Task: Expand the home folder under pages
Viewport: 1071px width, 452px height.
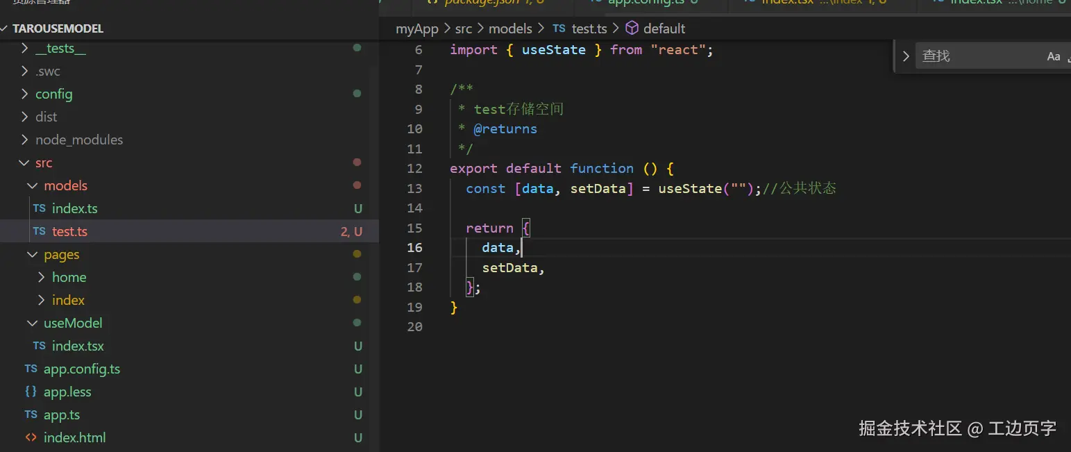Action: [42, 277]
